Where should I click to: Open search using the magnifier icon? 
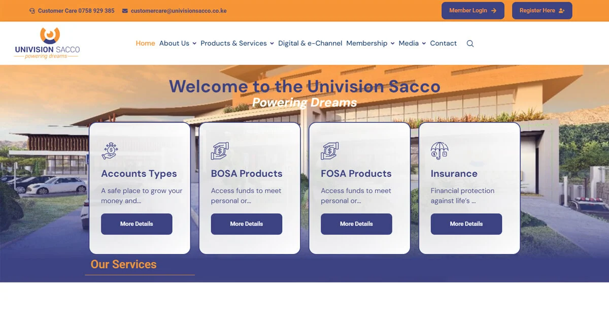470,43
